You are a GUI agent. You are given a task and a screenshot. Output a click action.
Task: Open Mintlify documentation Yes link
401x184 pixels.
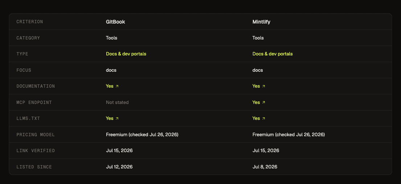click(x=259, y=86)
